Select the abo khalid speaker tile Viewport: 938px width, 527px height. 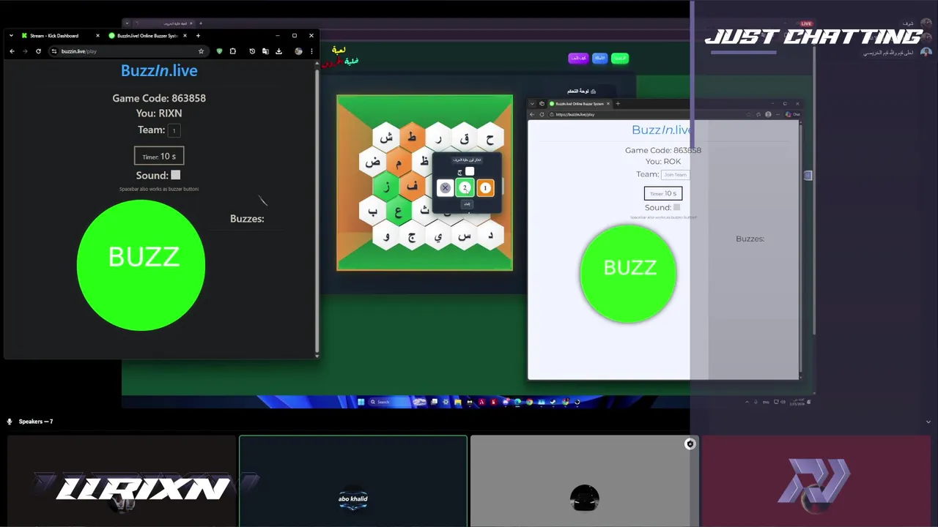tap(353, 481)
